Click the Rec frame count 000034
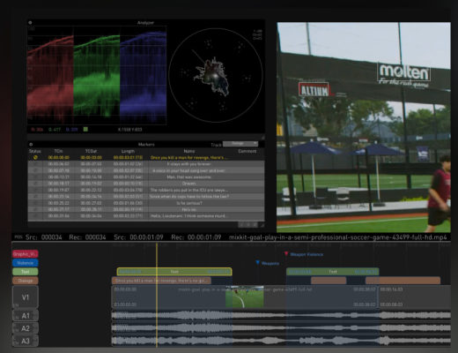This screenshot has width=458, height=353. point(87,237)
